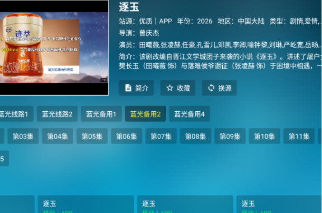Viewport: 322px width, 213px height.
Task: Click the star icon on 收藏 button
Action: [x=170, y=88]
